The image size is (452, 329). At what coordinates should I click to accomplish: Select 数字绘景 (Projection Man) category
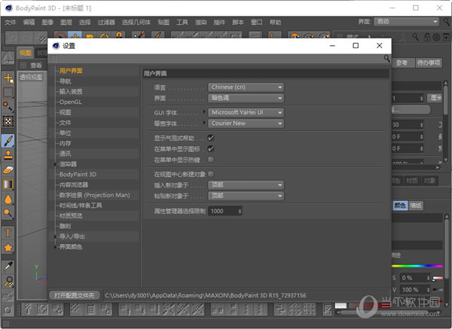pos(95,195)
